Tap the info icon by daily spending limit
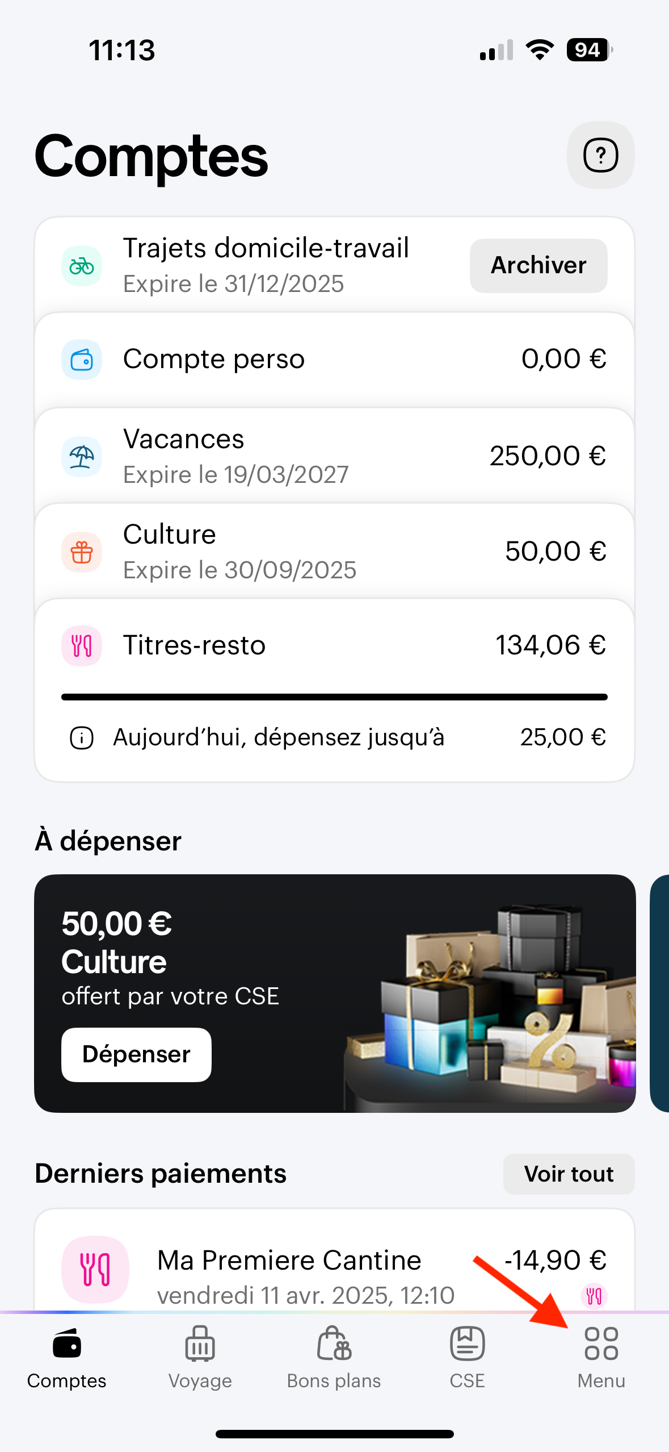669x1452 pixels. point(82,738)
